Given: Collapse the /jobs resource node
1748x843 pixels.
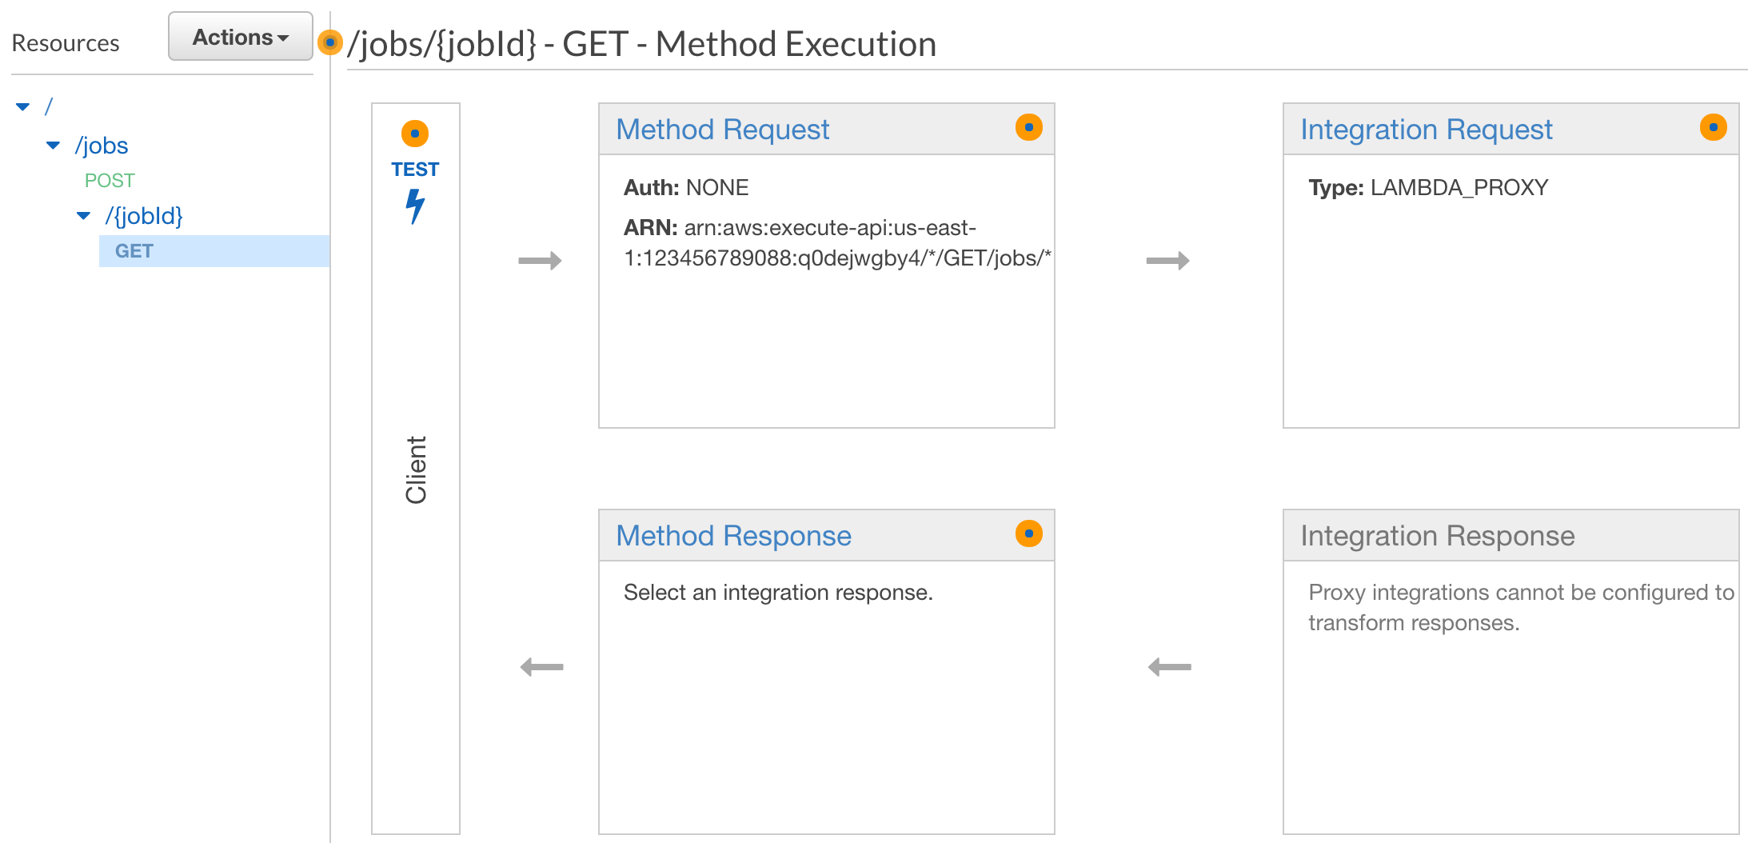Looking at the screenshot, I should tap(54, 146).
